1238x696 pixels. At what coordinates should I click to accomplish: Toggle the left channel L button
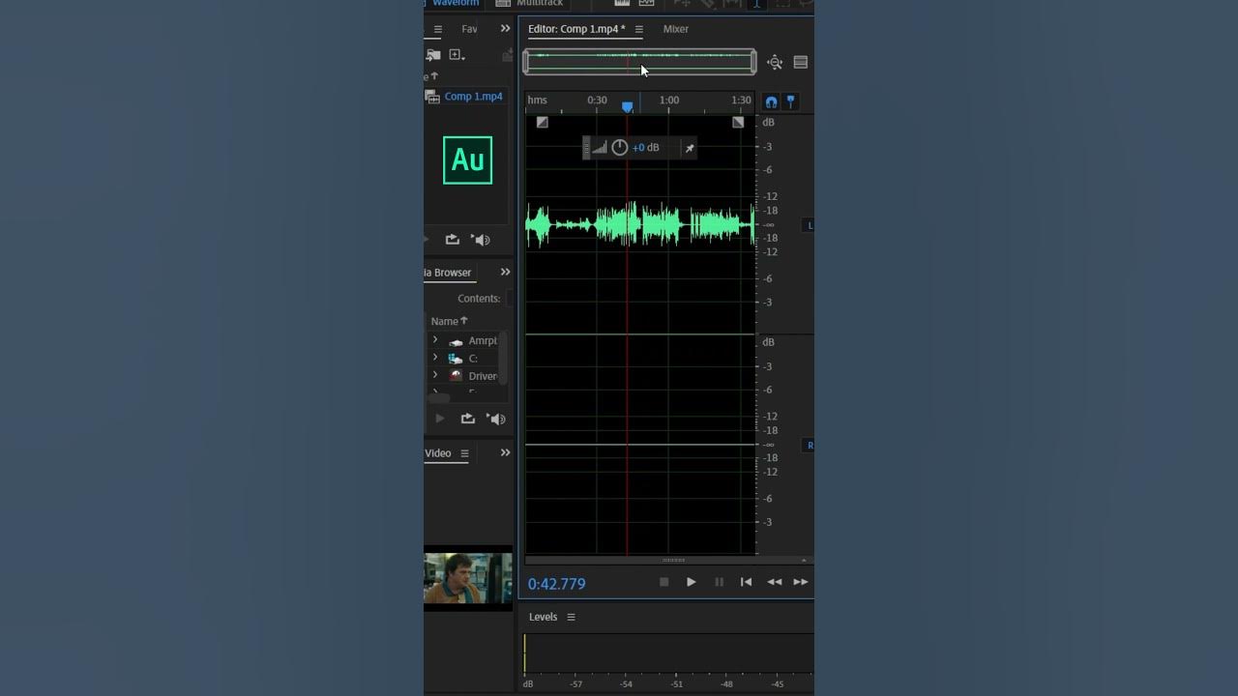(x=810, y=225)
